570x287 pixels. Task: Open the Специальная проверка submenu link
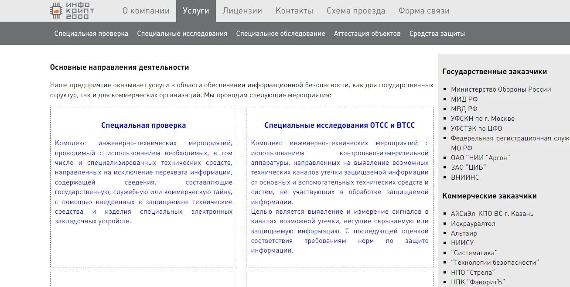pyautogui.click(x=91, y=34)
